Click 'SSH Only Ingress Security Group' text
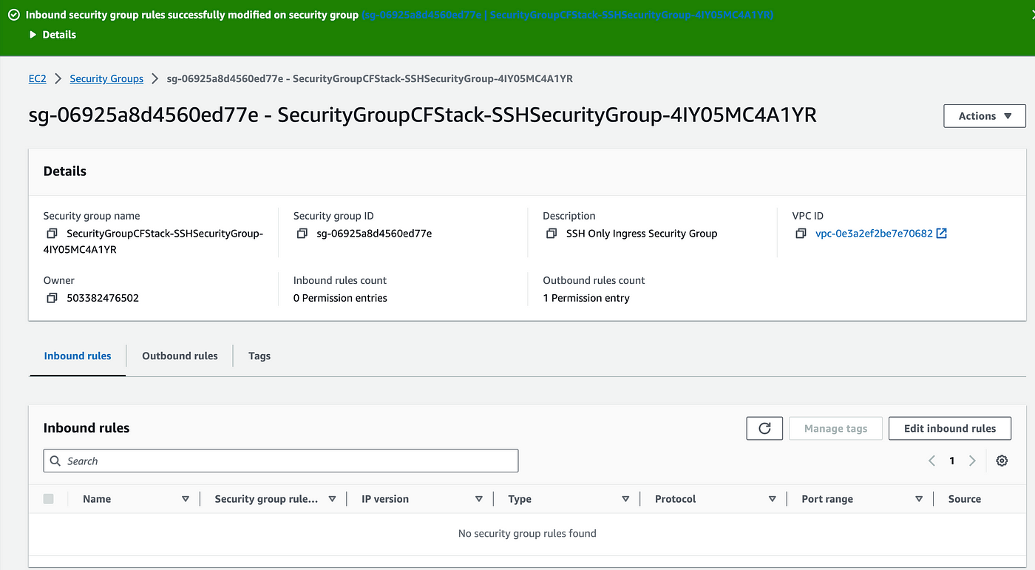Image resolution: width=1035 pixels, height=570 pixels. click(x=642, y=234)
